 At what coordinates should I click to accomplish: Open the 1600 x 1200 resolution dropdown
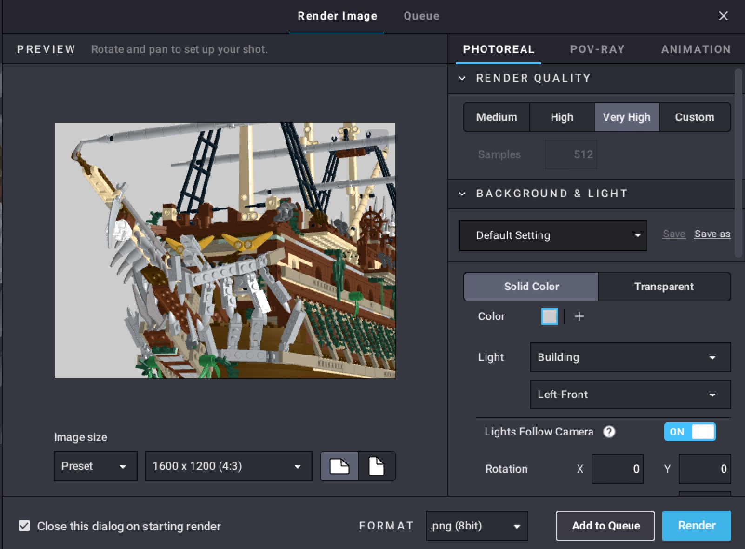[228, 466]
